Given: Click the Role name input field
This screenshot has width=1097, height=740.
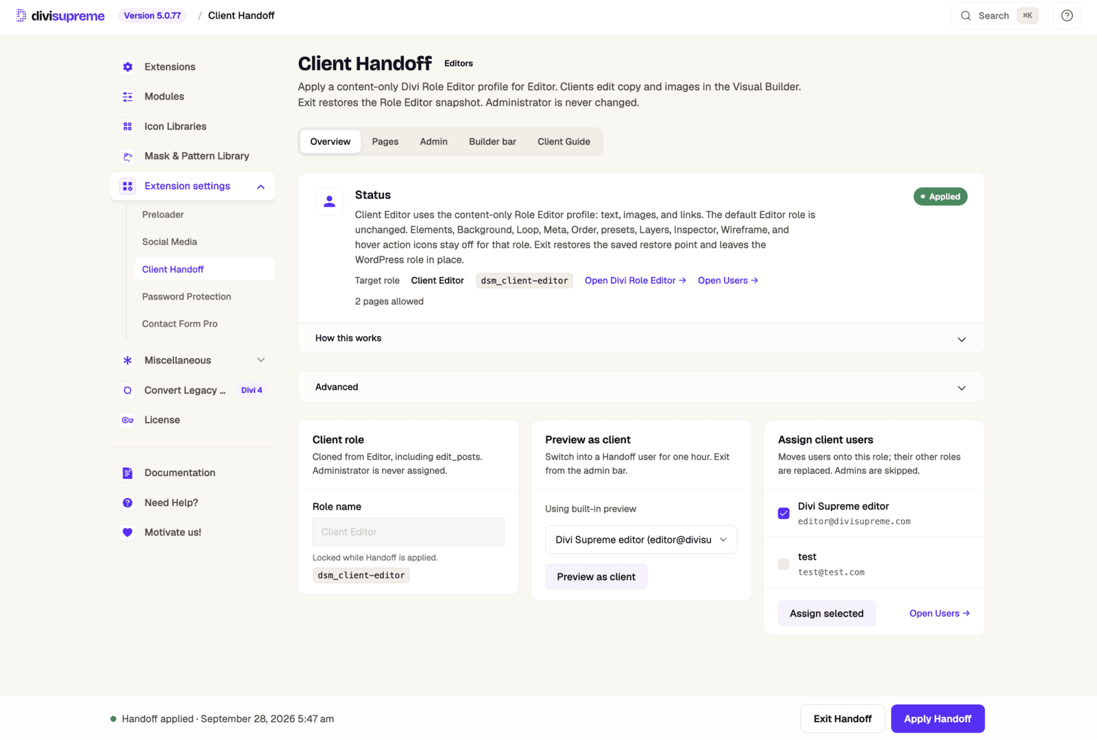Looking at the screenshot, I should point(409,532).
